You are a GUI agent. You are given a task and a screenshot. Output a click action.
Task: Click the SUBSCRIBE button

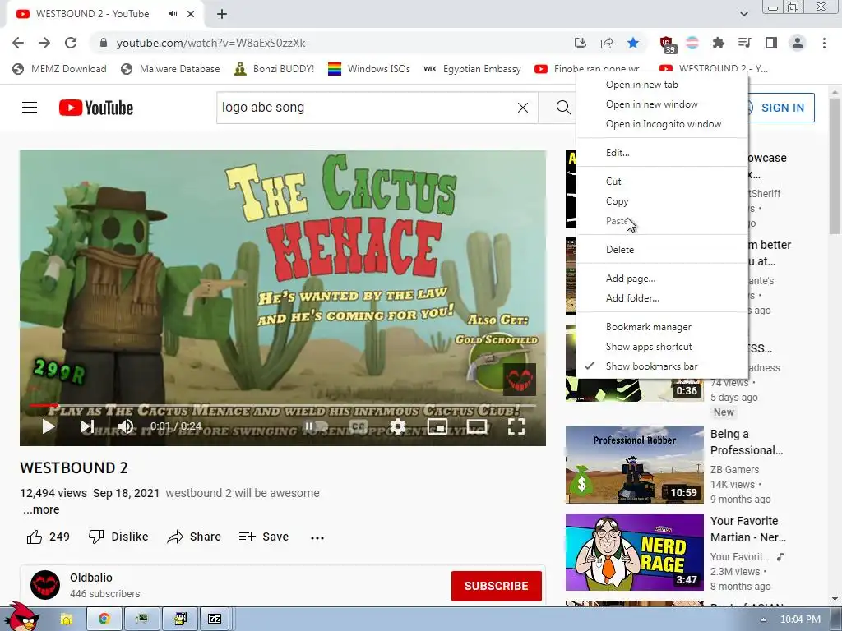click(x=496, y=586)
